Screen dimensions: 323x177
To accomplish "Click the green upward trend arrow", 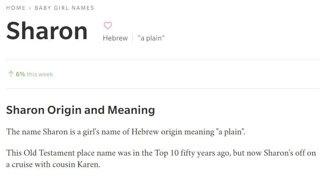I will (11, 74).
